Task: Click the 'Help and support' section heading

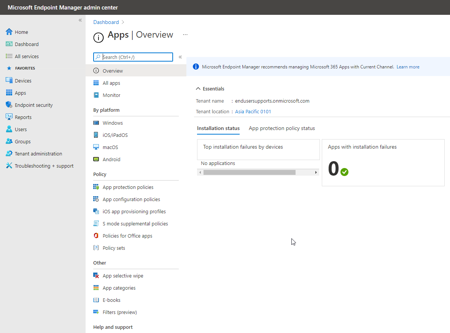Action: pos(113,327)
